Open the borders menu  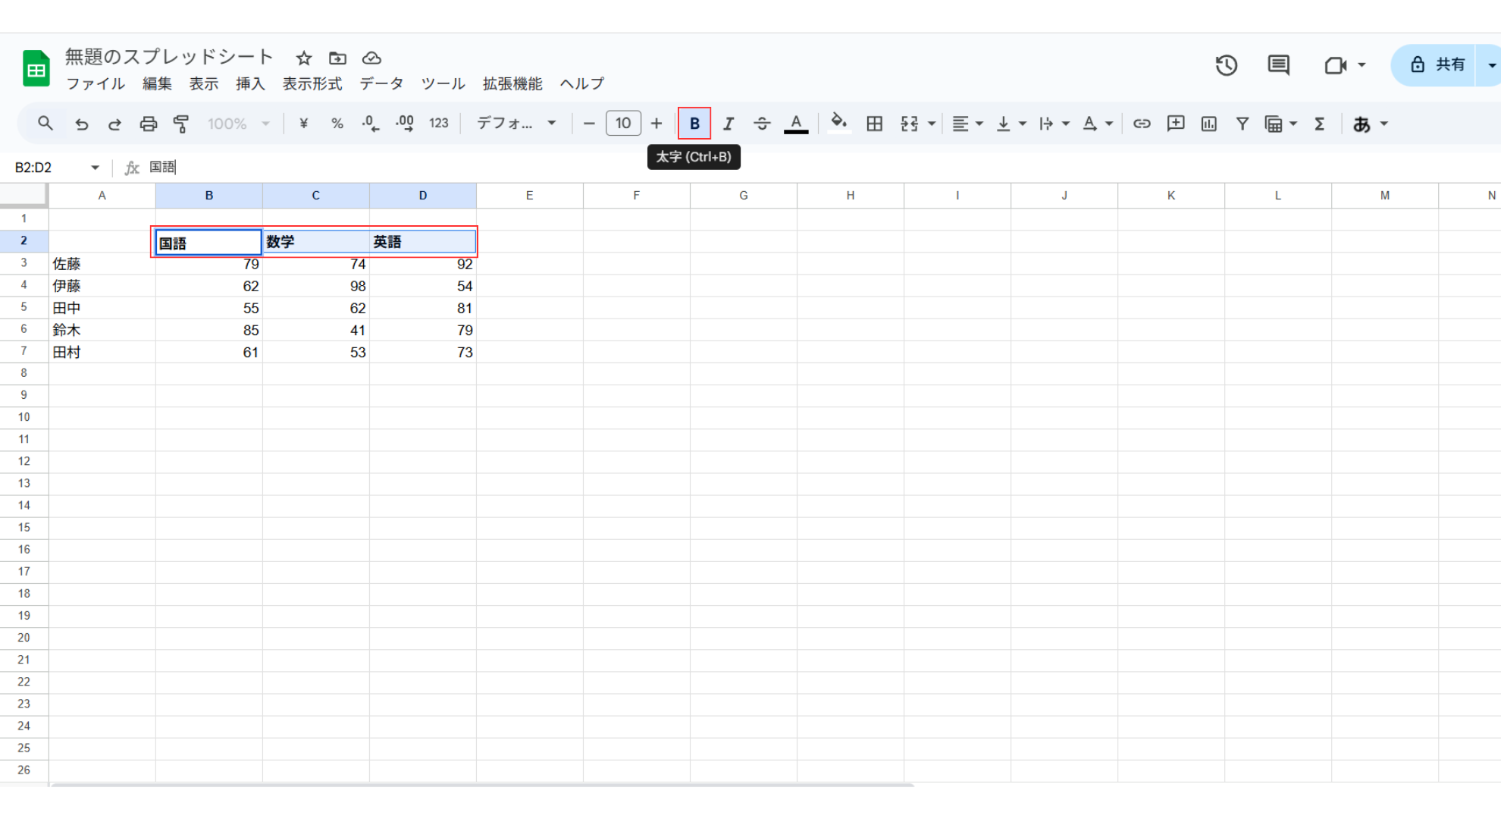[x=874, y=124]
